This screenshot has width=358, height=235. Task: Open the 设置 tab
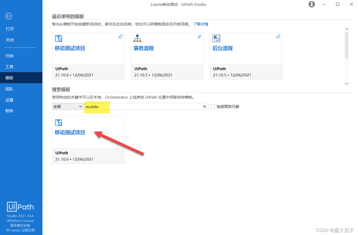[x=9, y=100]
